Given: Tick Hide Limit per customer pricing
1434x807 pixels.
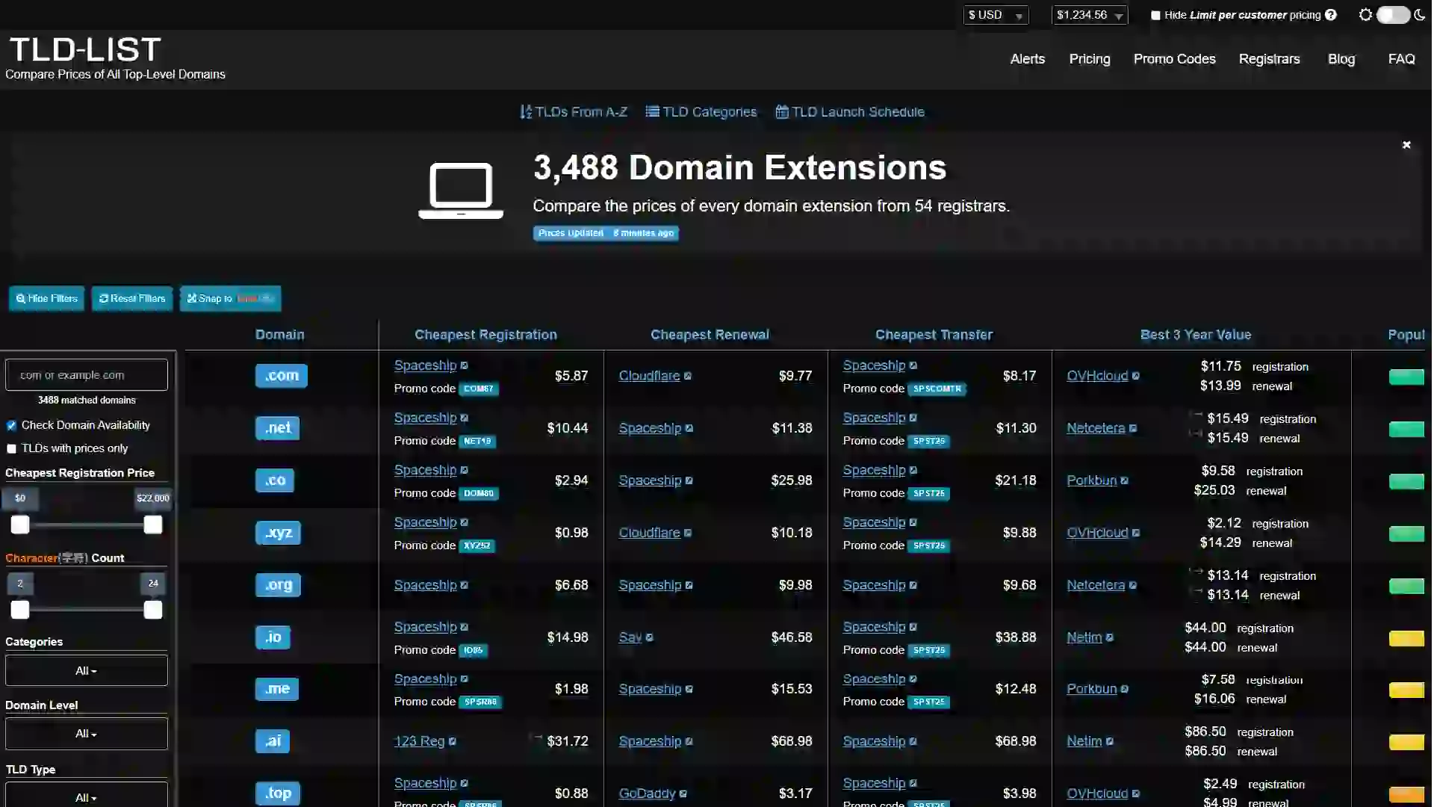Looking at the screenshot, I should click(1155, 15).
